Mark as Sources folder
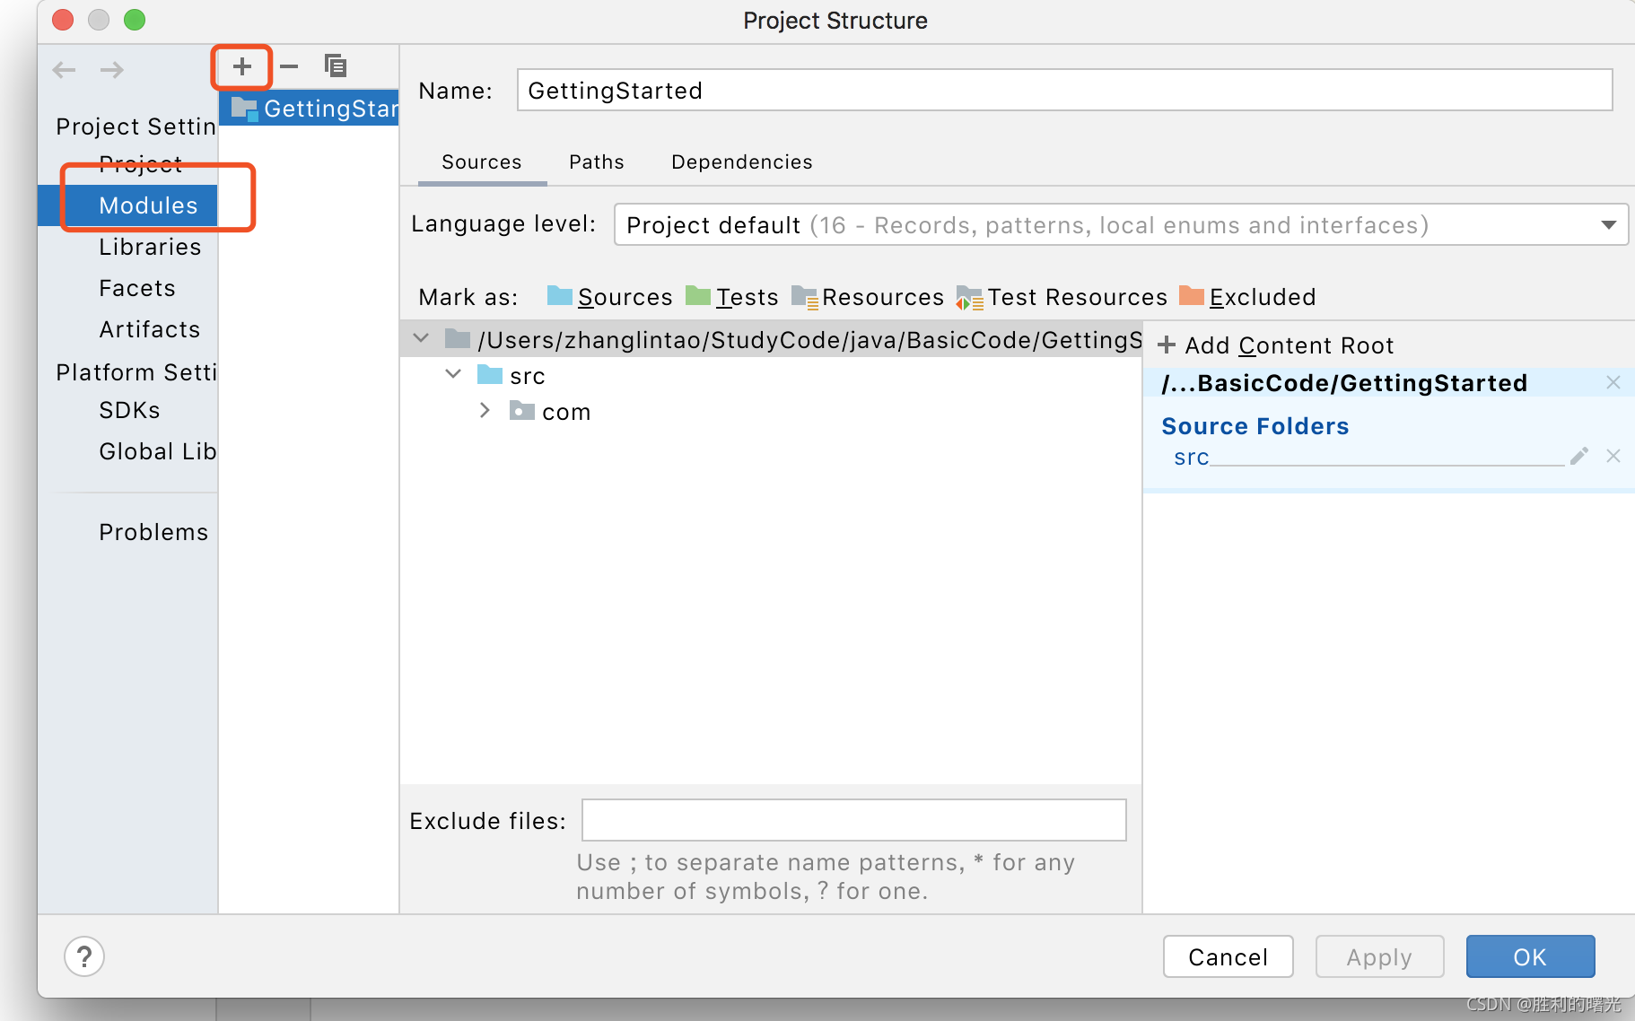1635x1021 pixels. [609, 297]
